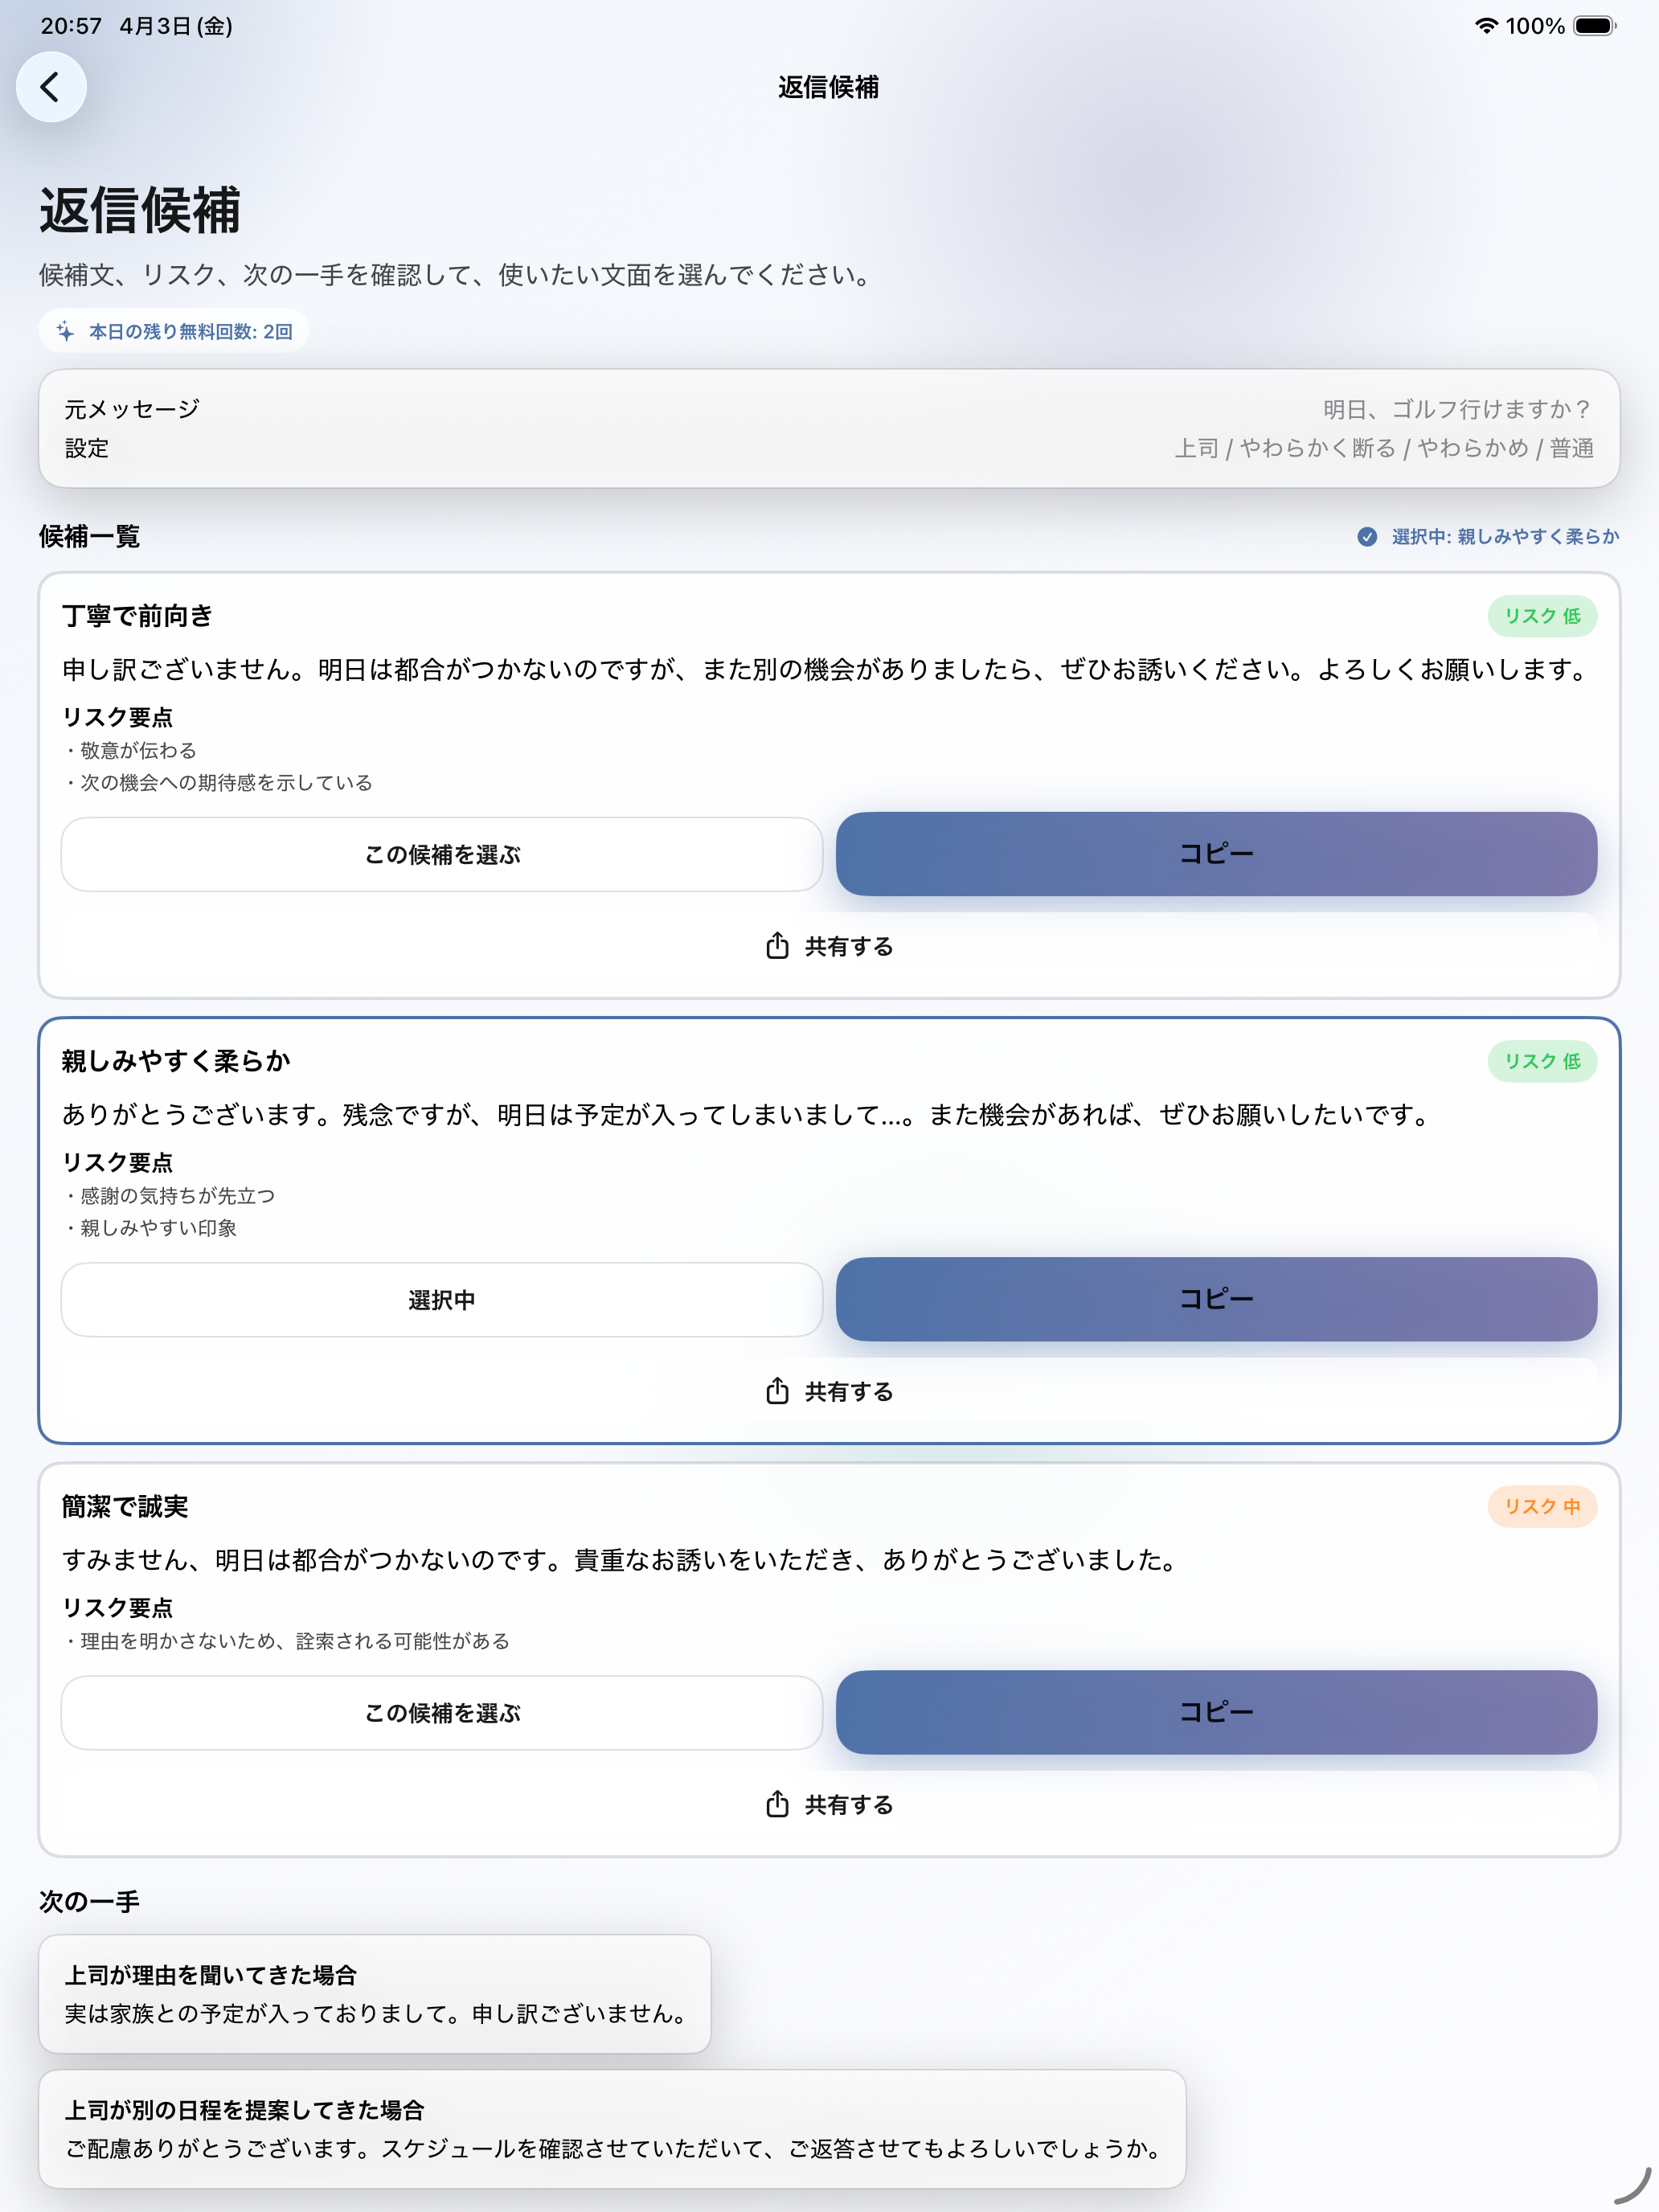Tap share icon in 丁寧で前向き card

click(777, 946)
